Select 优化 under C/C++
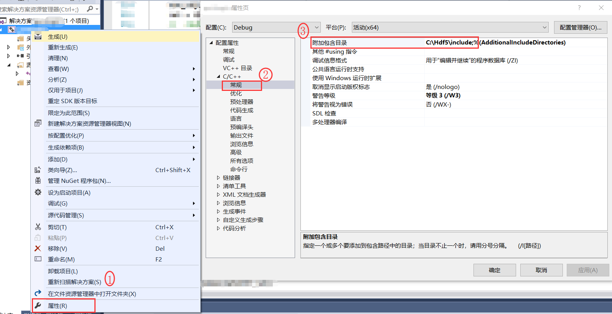This screenshot has width=612, height=314. click(x=236, y=93)
